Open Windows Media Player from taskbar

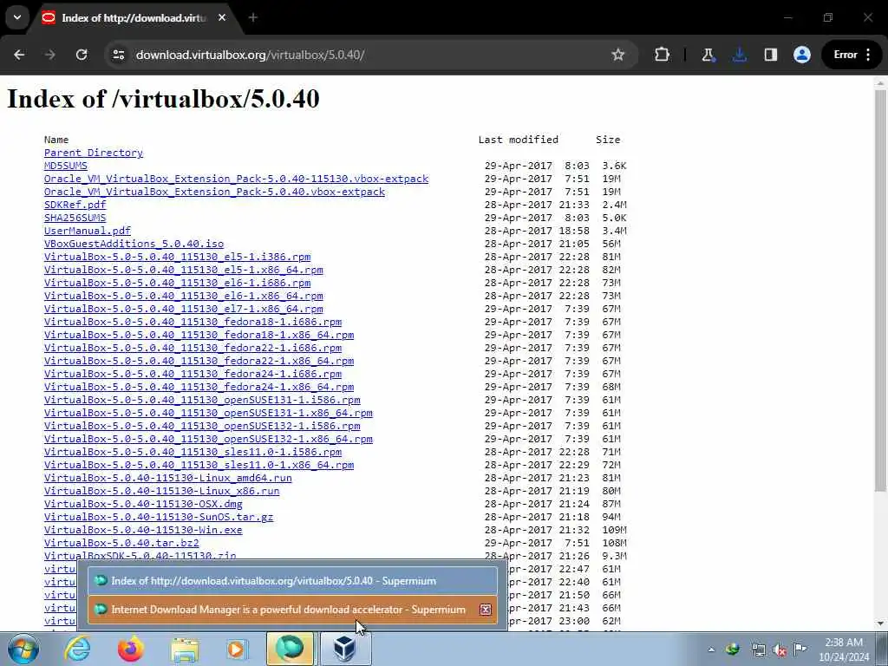(238, 649)
